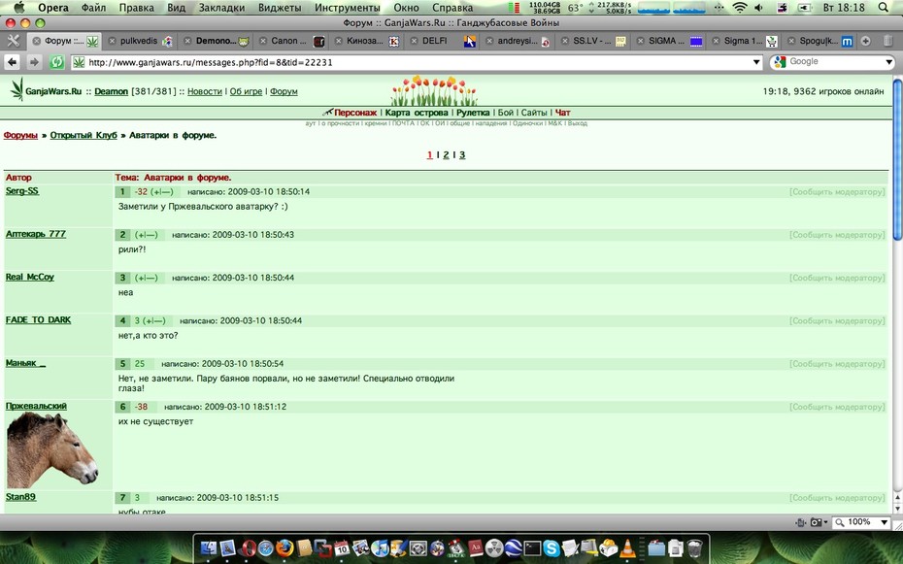This screenshot has width=903, height=564.
Task: Click the Google search engine icon
Action: [781, 62]
